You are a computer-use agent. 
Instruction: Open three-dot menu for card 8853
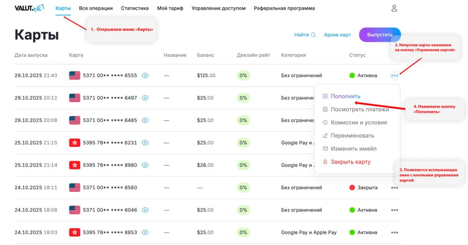[x=395, y=232]
